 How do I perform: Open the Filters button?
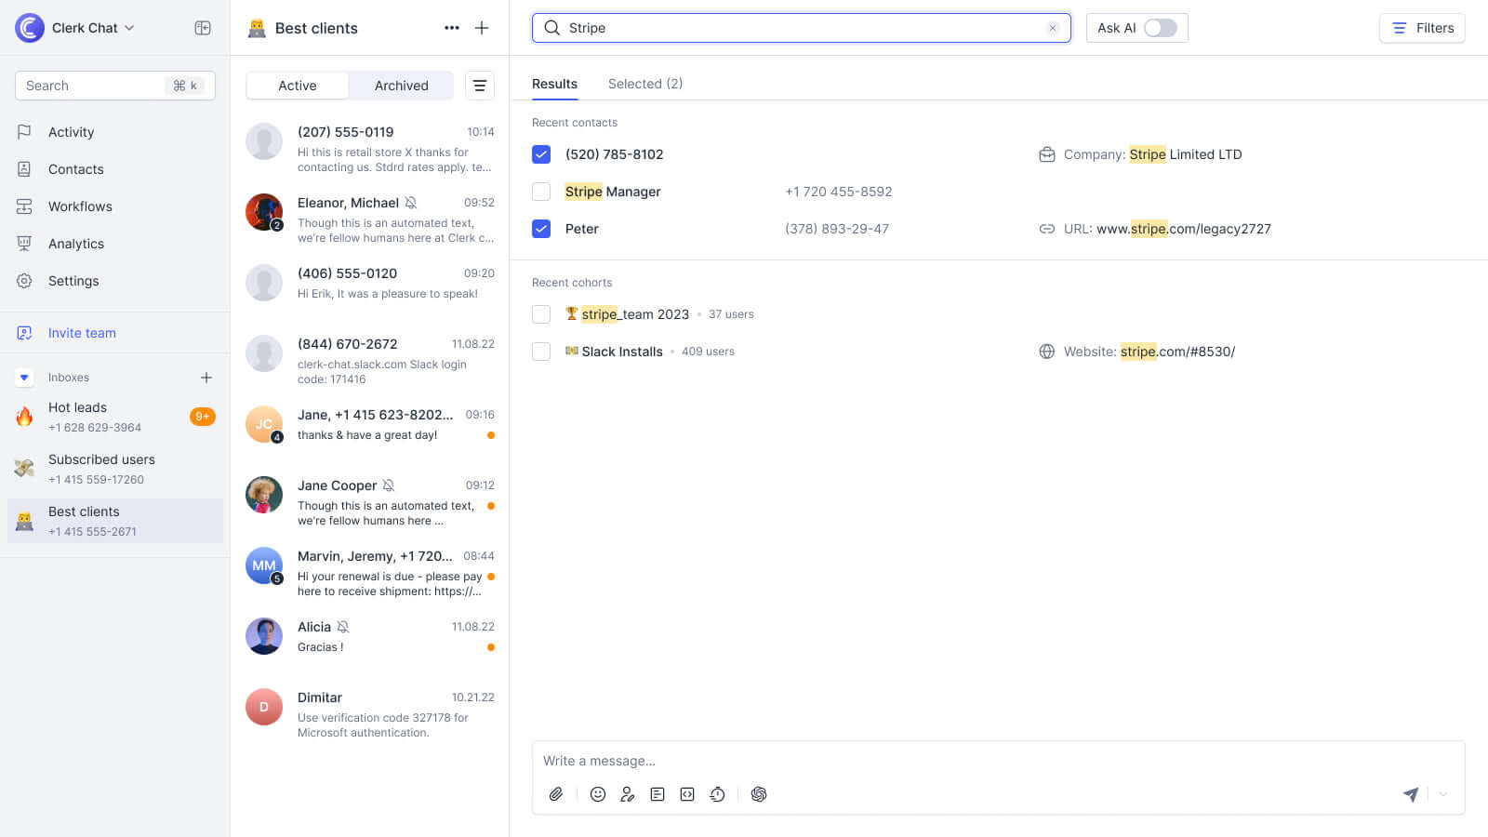[x=1422, y=28]
